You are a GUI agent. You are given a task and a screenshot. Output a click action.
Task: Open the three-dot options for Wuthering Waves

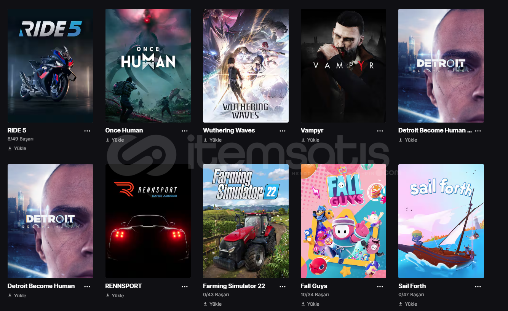pyautogui.click(x=283, y=131)
